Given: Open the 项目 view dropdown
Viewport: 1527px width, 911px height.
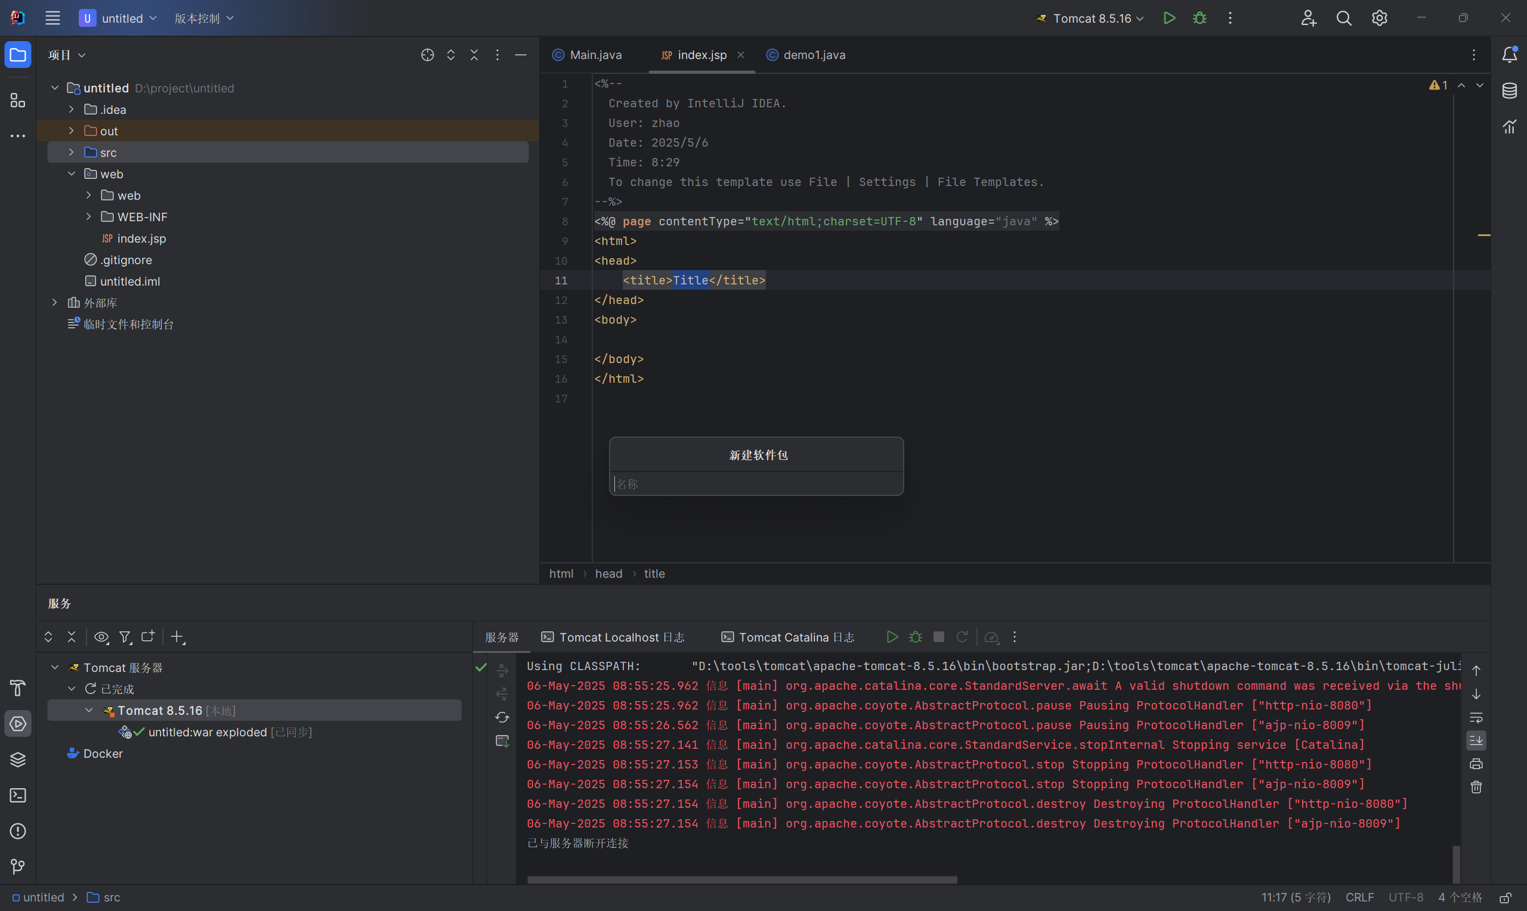Looking at the screenshot, I should pyautogui.click(x=66, y=55).
